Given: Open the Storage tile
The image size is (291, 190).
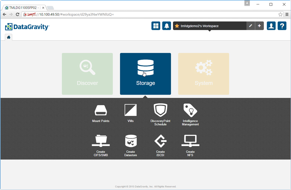Looking at the screenshot, I should coord(145,74).
